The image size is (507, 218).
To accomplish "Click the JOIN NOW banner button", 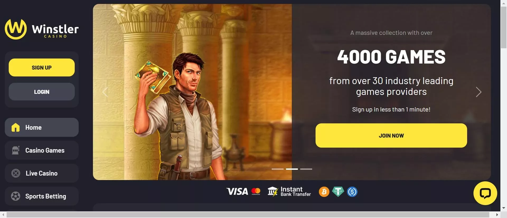I will (x=391, y=135).
